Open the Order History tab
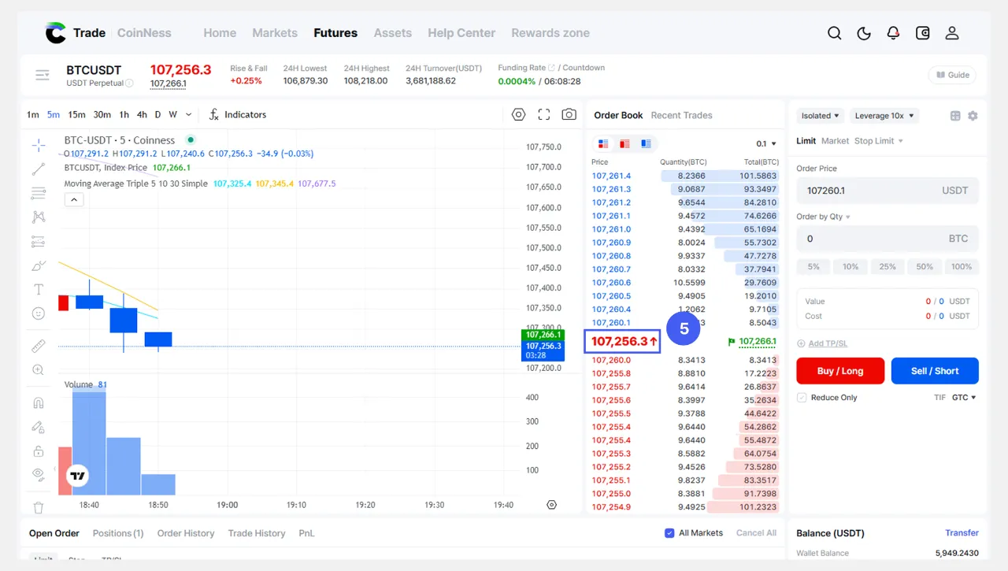The image size is (1008, 571). (186, 533)
